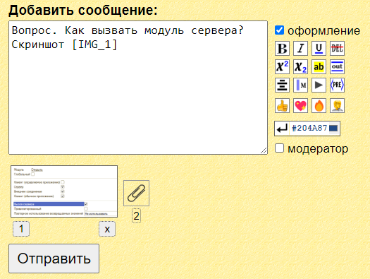Insert superscript with X² icon
The height and width of the screenshot is (279, 370).
[x=282, y=66]
